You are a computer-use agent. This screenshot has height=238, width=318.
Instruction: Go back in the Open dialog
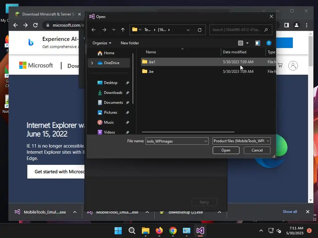click(93, 30)
